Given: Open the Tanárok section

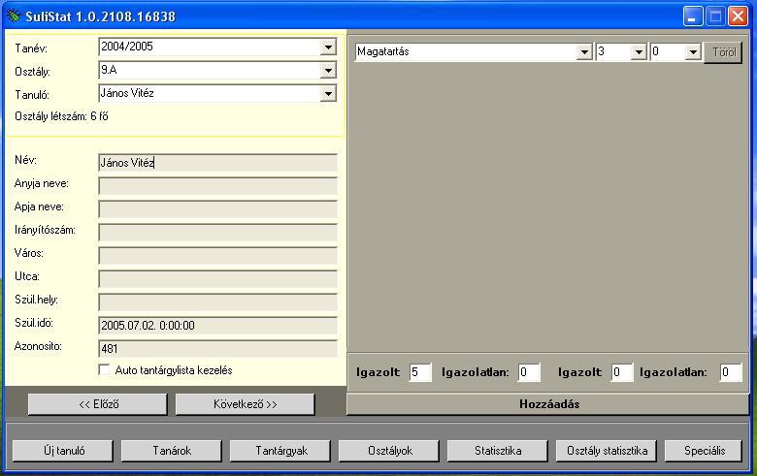Looking at the screenshot, I should (x=172, y=451).
